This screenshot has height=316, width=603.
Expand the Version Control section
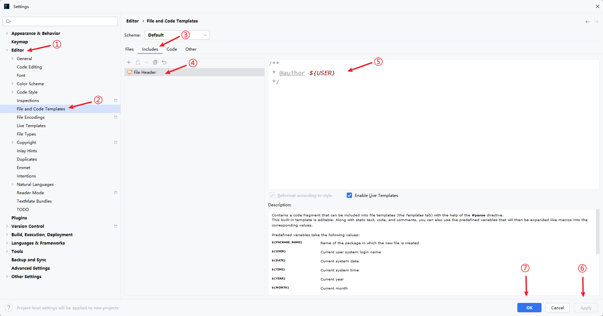point(7,226)
